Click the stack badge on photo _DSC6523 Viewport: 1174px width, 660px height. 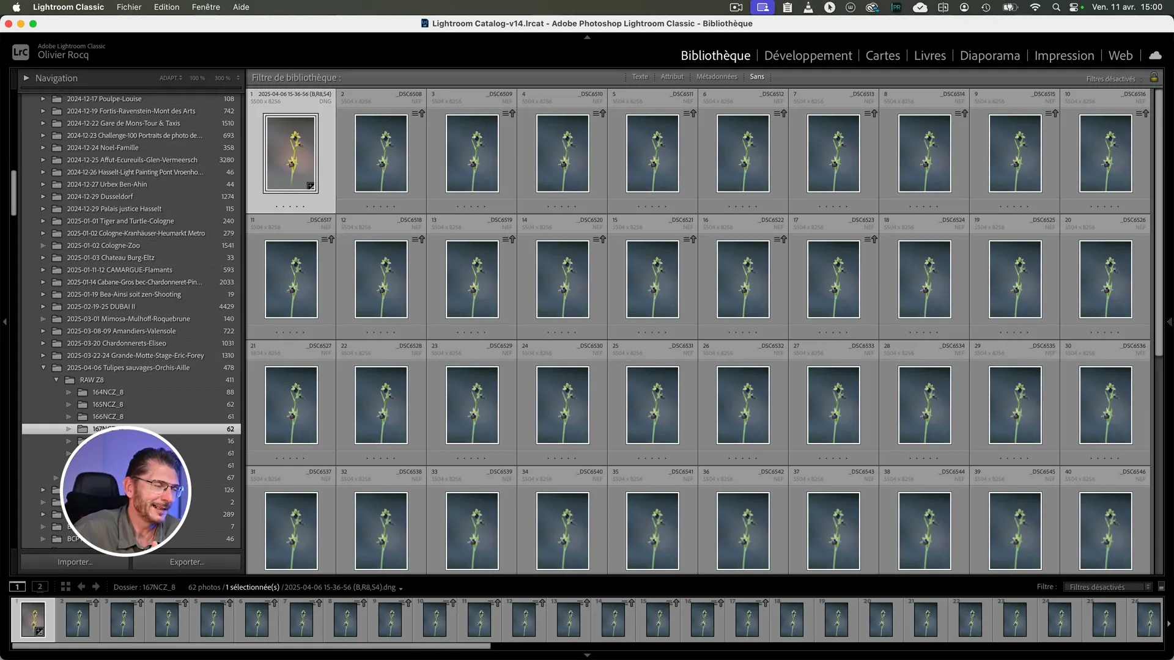(871, 240)
